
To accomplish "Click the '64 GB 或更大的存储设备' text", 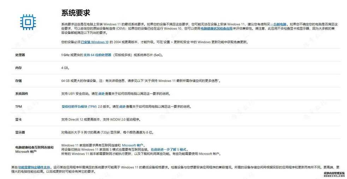I will pyautogui.click(x=79, y=81).
